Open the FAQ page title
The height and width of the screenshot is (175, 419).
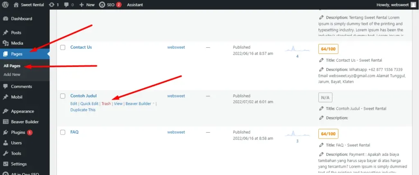coord(74,132)
